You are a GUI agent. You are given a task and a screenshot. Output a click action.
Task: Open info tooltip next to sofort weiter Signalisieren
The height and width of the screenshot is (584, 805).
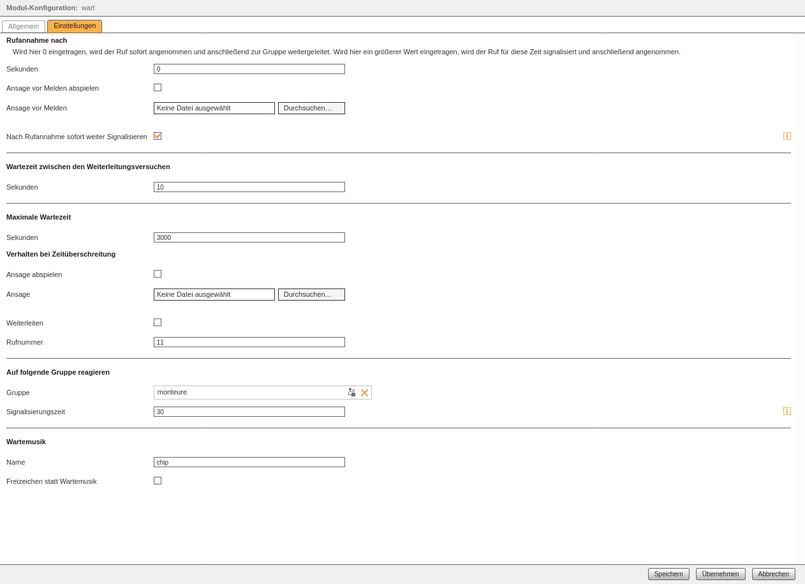pos(787,135)
